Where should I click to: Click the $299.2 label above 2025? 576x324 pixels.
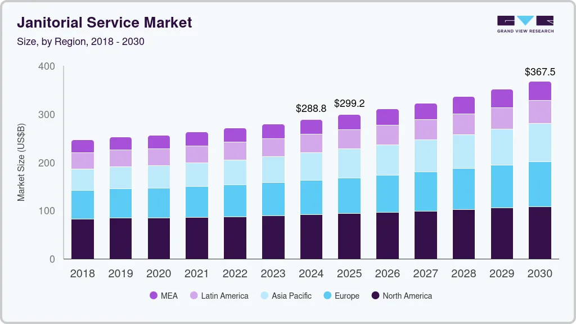point(349,103)
